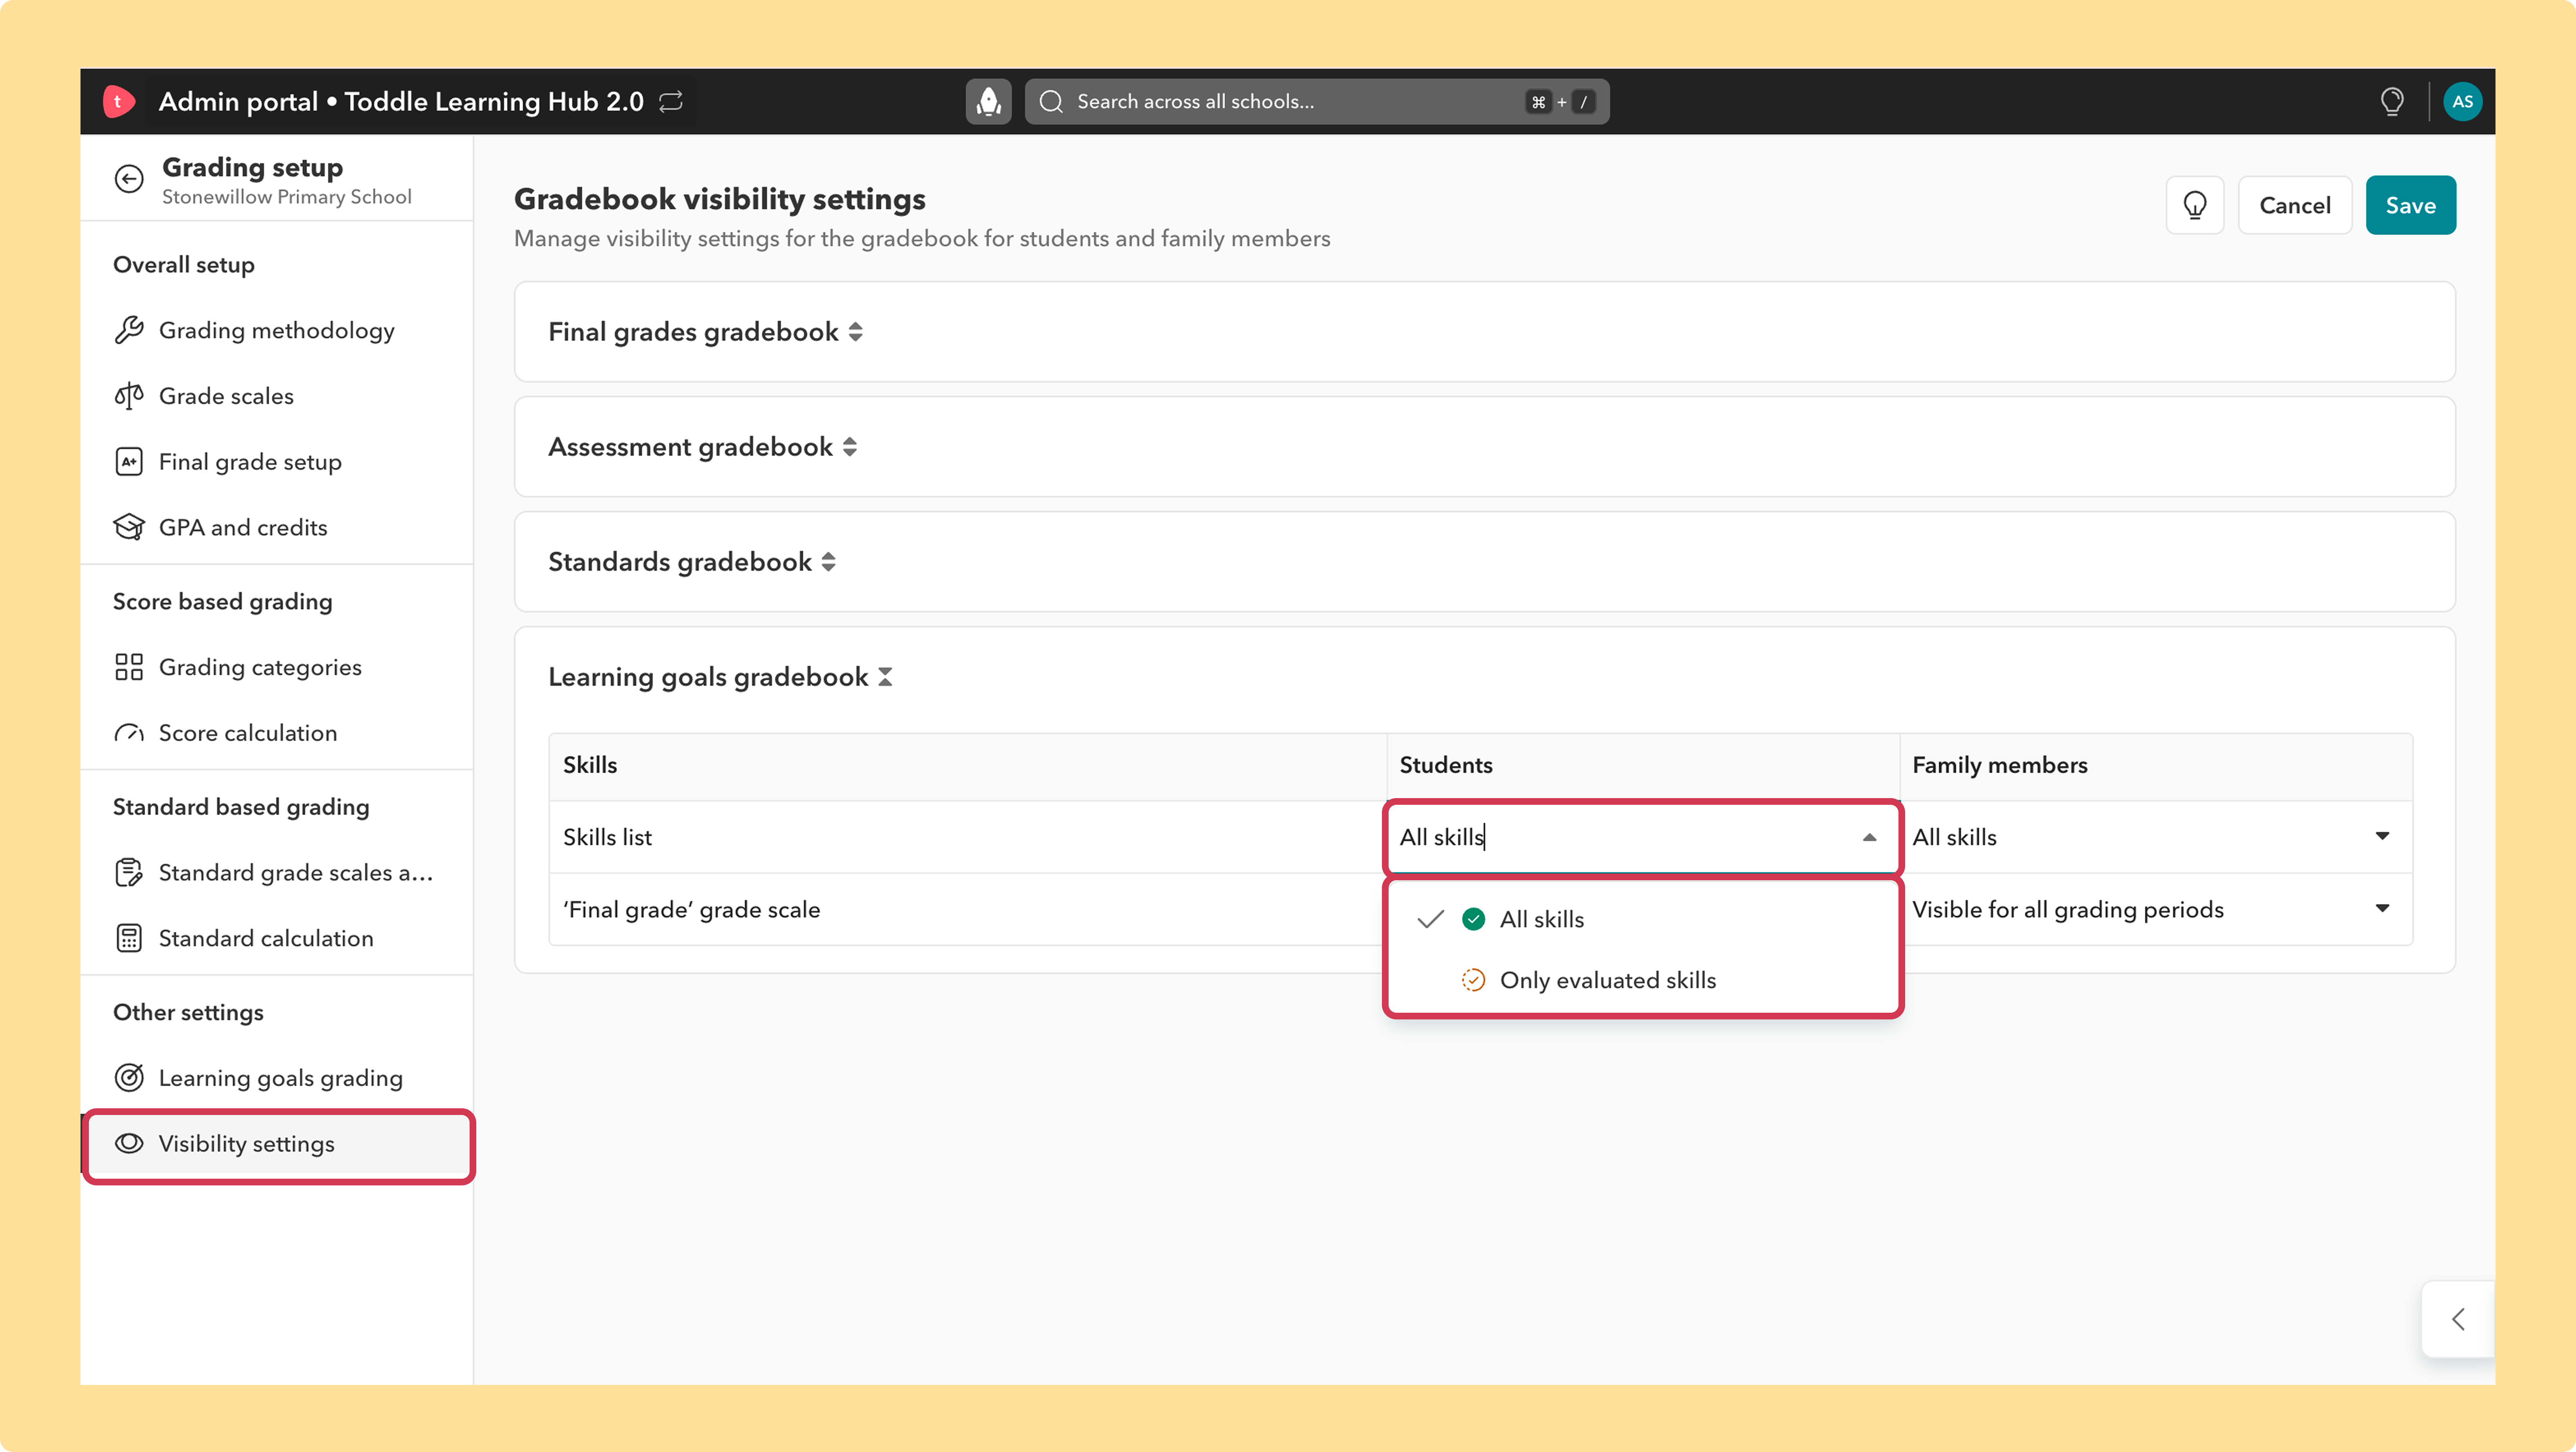Open the top bar lightbulb tips icon
The height and width of the screenshot is (1452, 2576).
(x=2392, y=101)
